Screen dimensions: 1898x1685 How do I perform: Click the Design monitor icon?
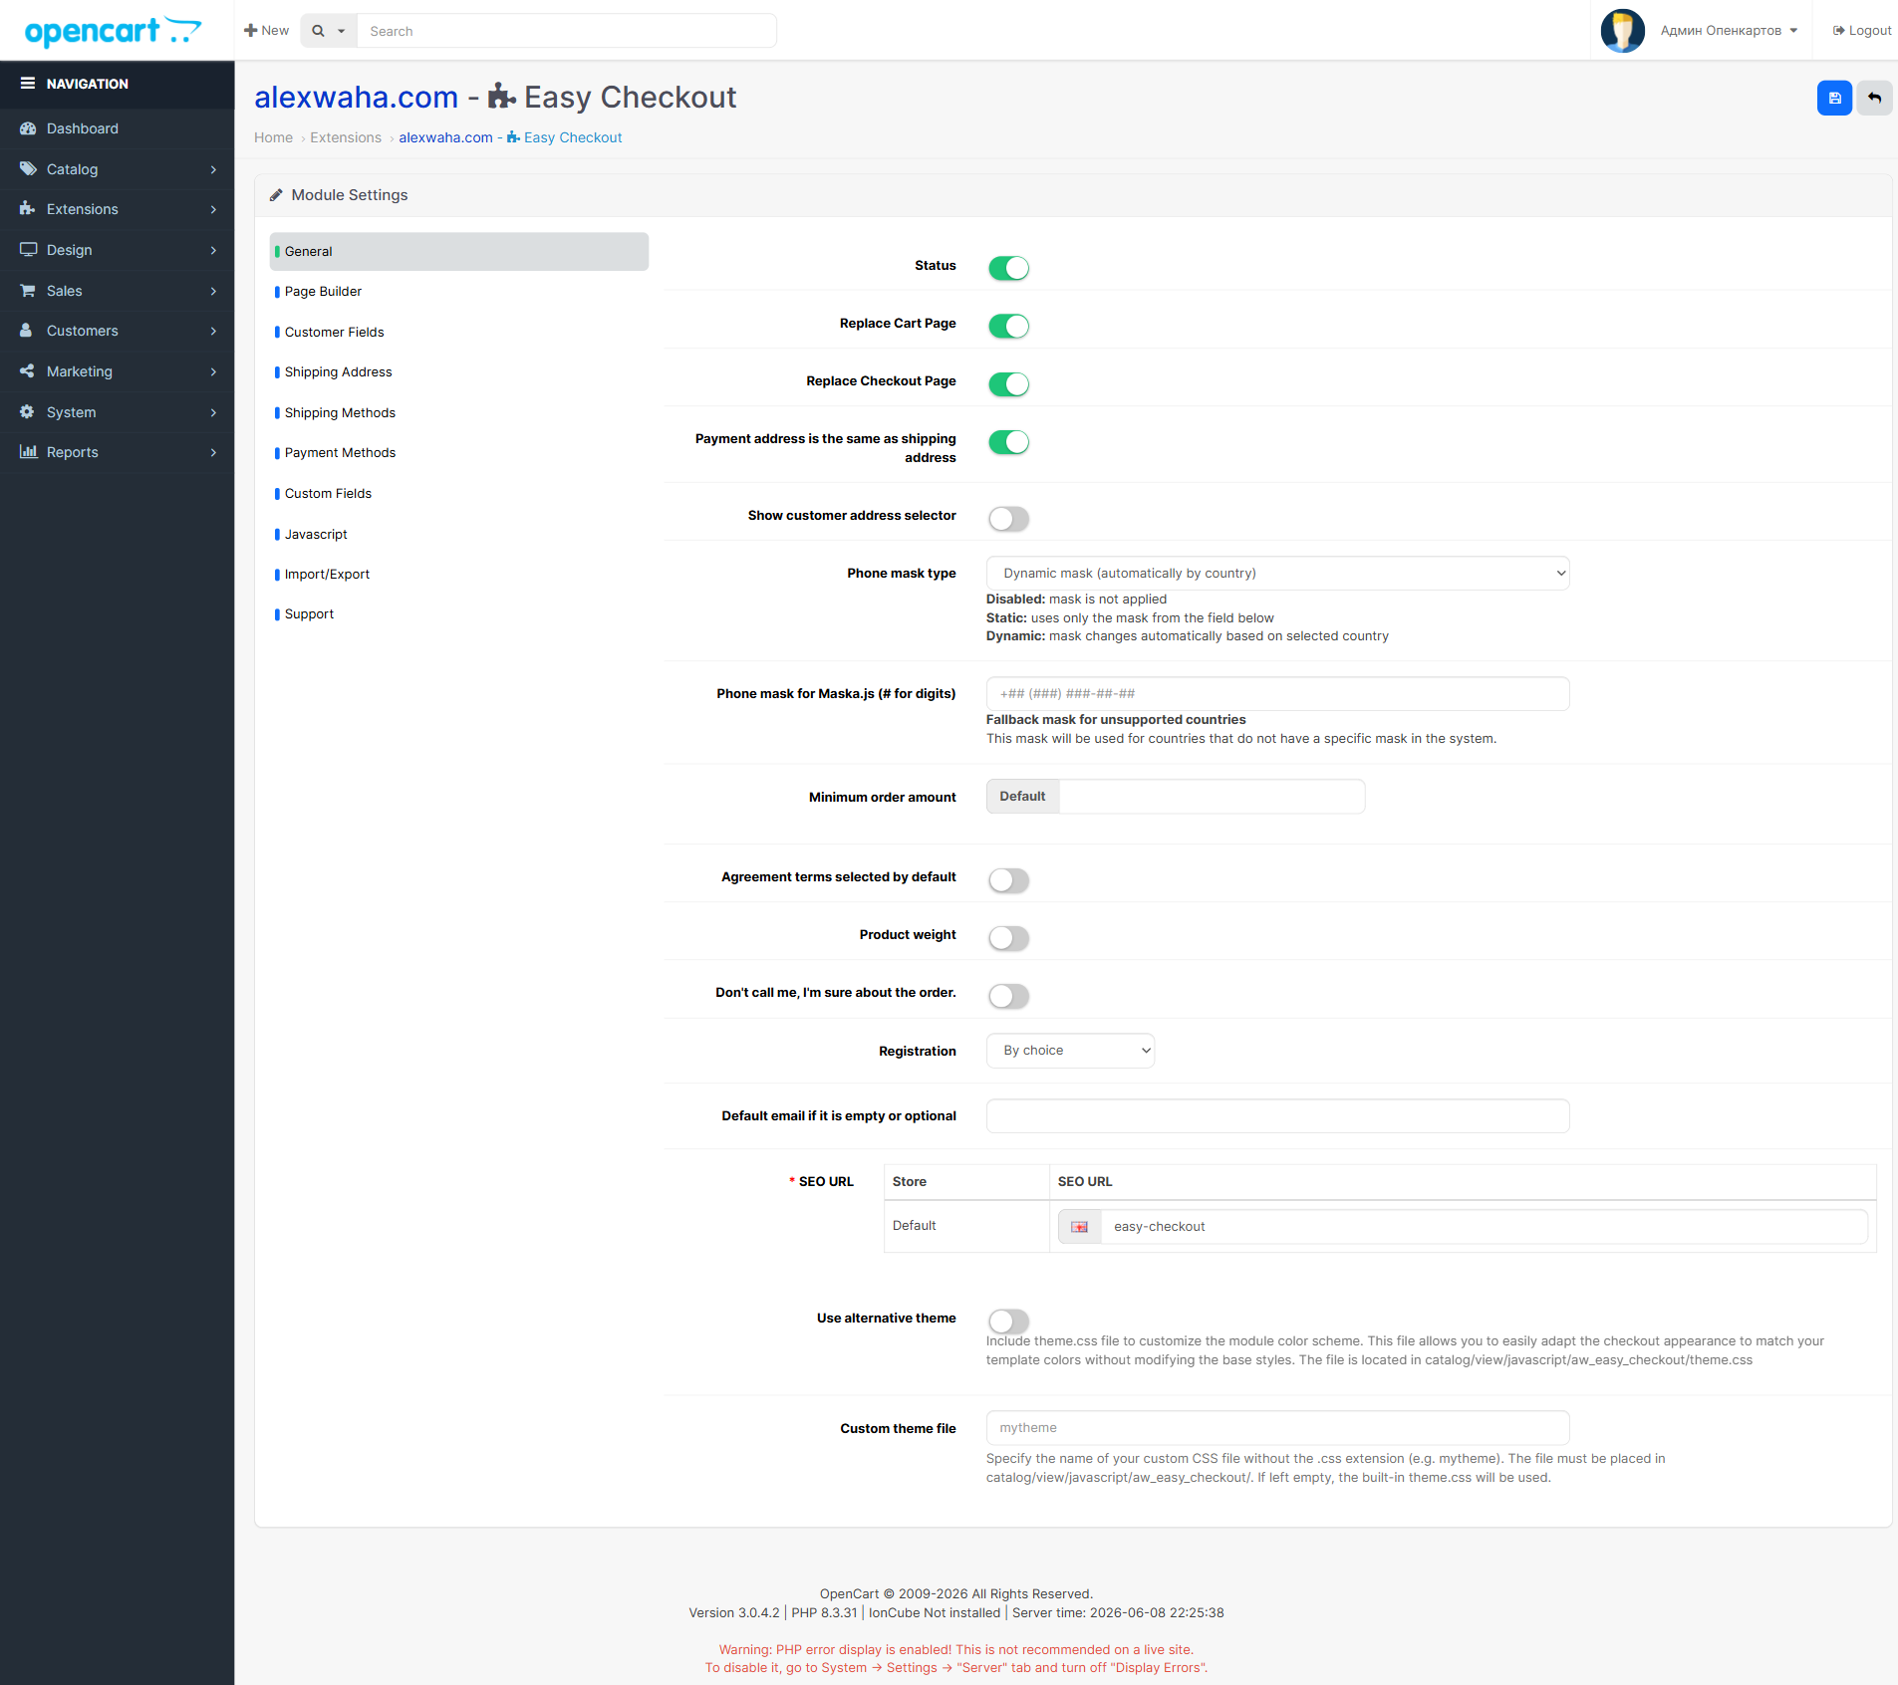click(28, 250)
